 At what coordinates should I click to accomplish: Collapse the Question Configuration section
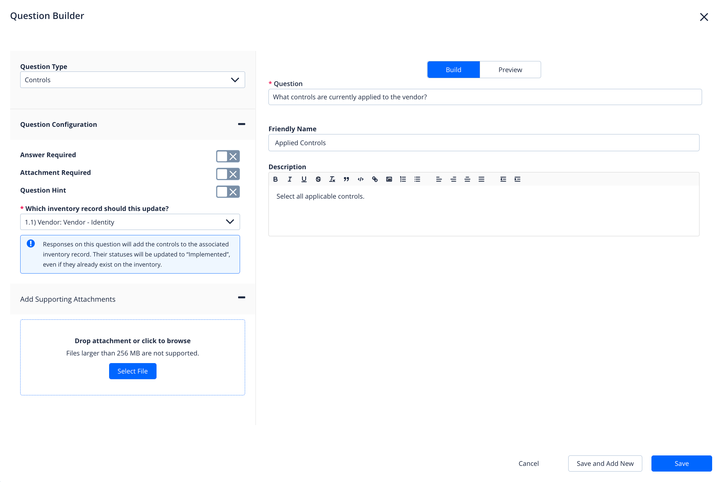[242, 124]
